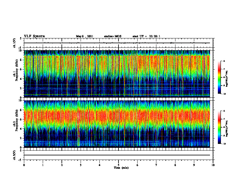Click time axis tick label "7"
Screen dimensions: 240x185
156,165
